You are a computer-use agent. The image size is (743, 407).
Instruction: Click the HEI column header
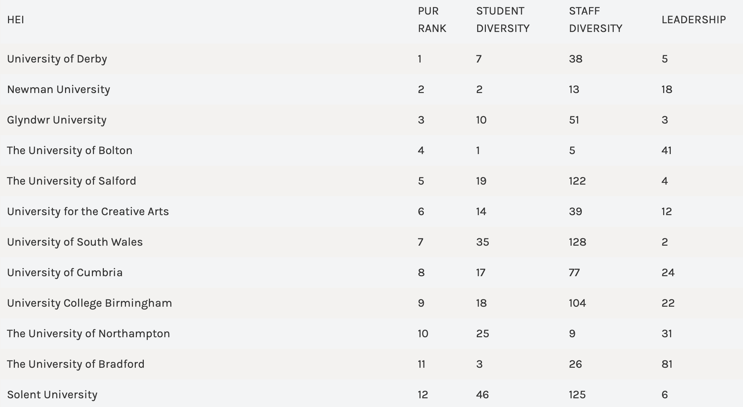[16, 20]
